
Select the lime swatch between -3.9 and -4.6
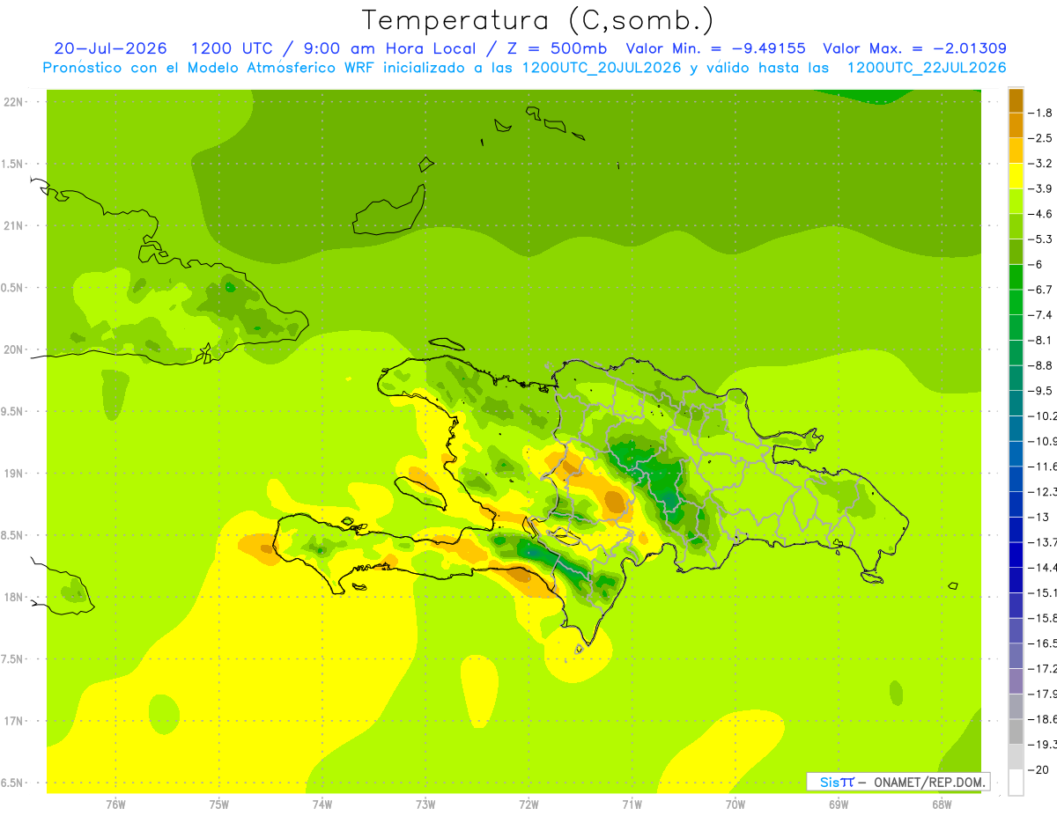pyautogui.click(x=1016, y=202)
